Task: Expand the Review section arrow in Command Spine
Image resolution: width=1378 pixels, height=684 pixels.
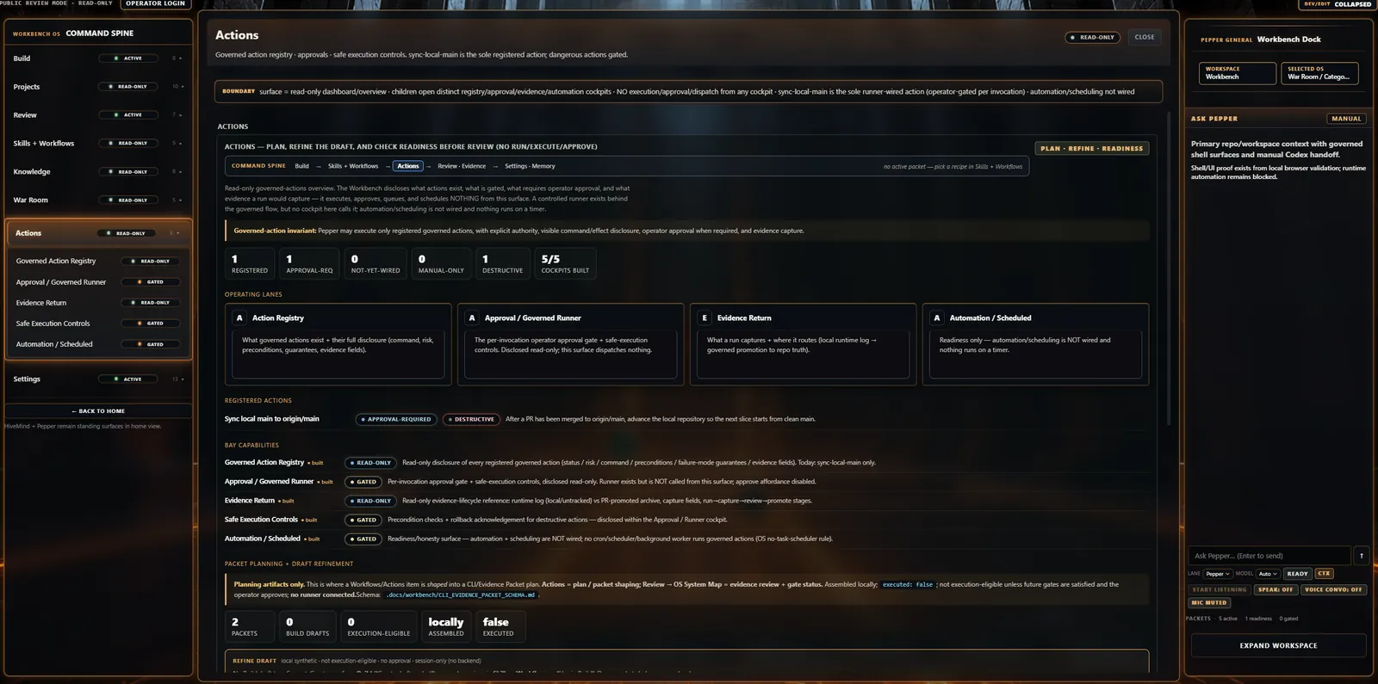Action: point(182,115)
